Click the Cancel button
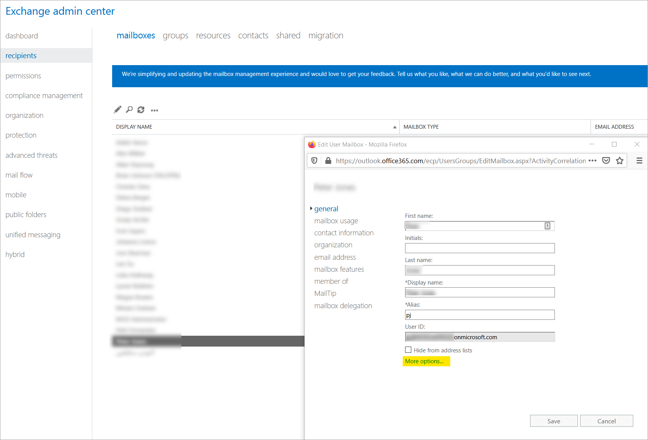This screenshot has height=440, width=648. (x=606, y=421)
